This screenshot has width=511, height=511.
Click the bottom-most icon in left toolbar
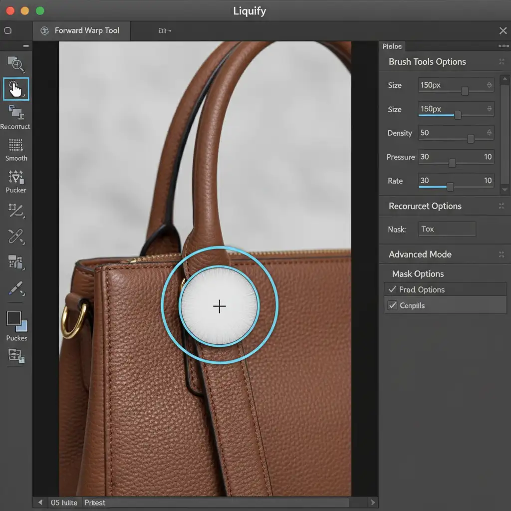[16, 355]
